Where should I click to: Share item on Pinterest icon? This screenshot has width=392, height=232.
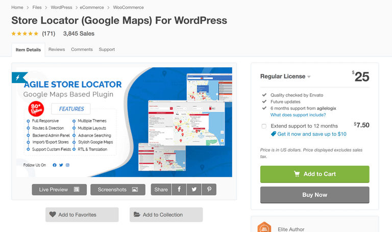tap(209, 190)
